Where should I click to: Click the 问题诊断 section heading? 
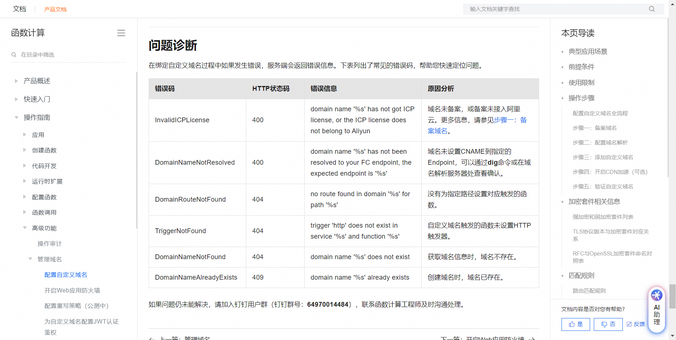coord(173,45)
